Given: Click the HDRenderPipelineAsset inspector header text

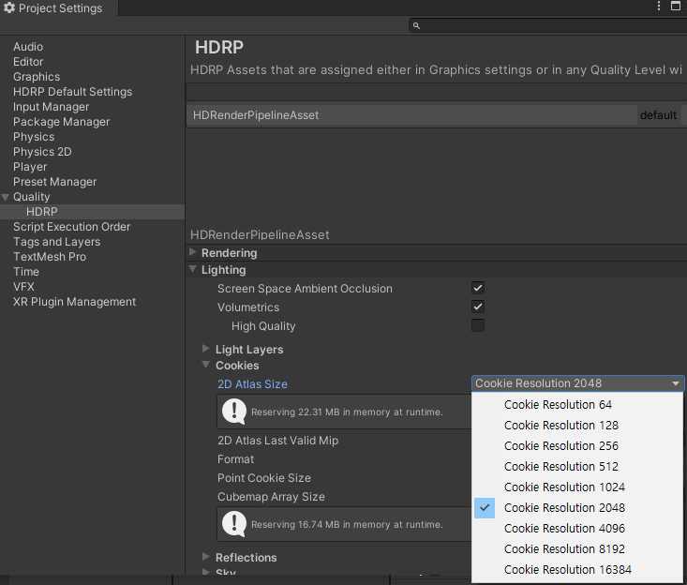Looking at the screenshot, I should tap(260, 235).
